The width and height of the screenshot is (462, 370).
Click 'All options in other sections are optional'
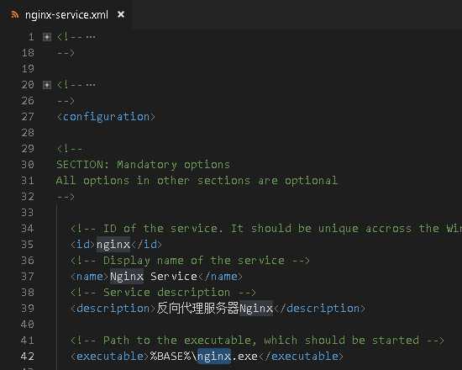pos(197,181)
